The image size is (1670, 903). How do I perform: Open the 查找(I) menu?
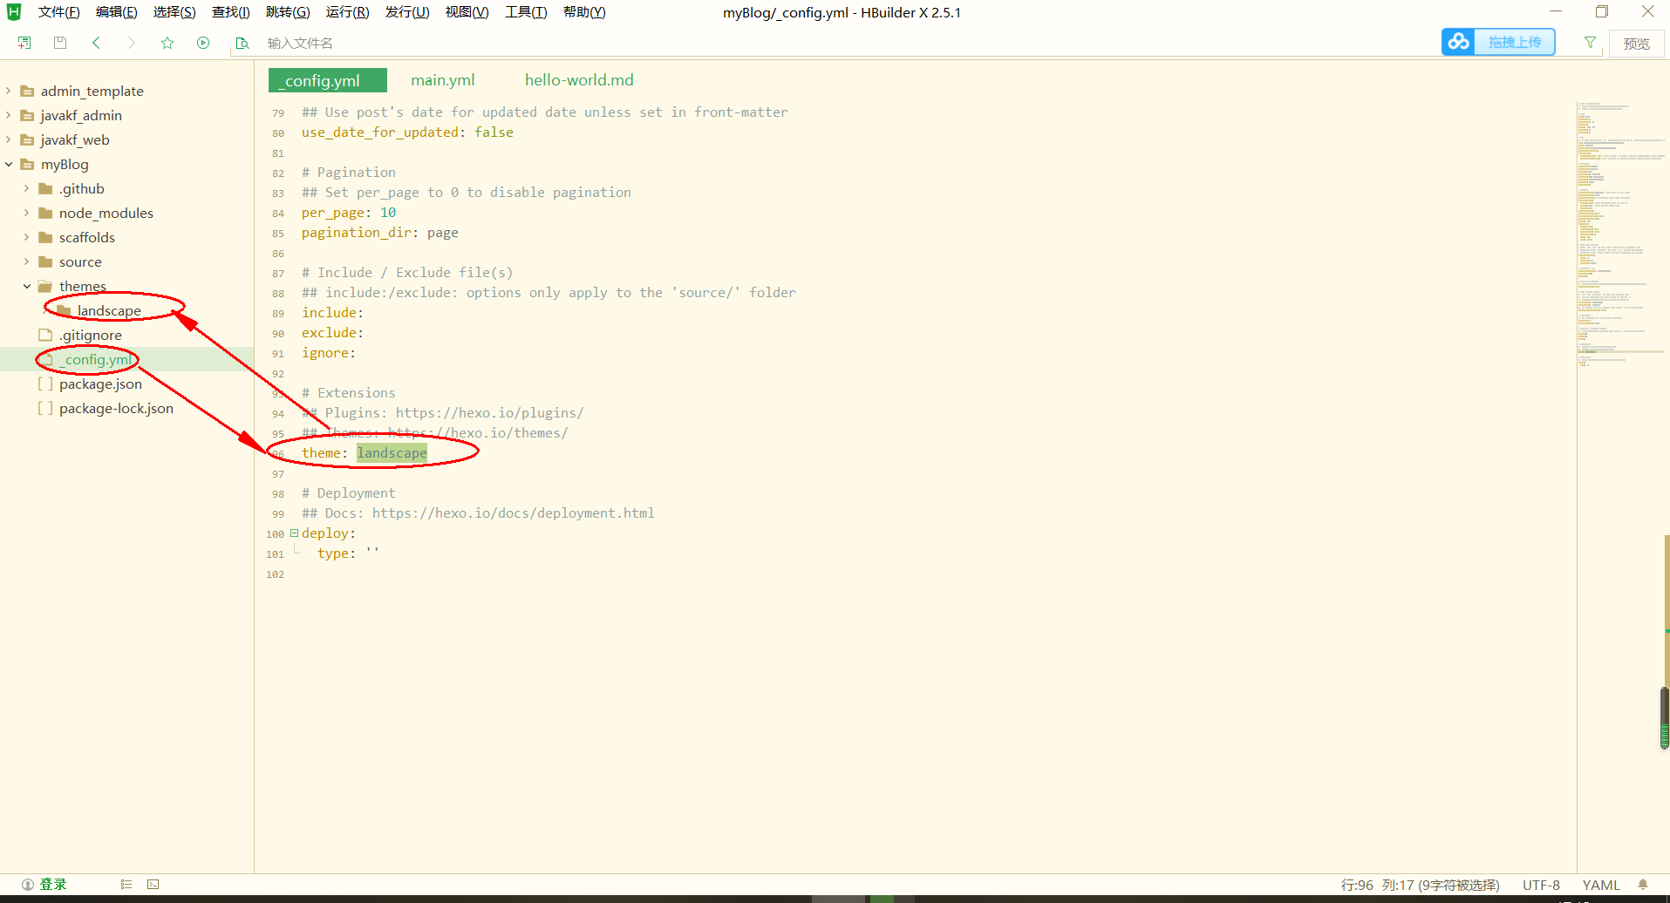tap(230, 12)
